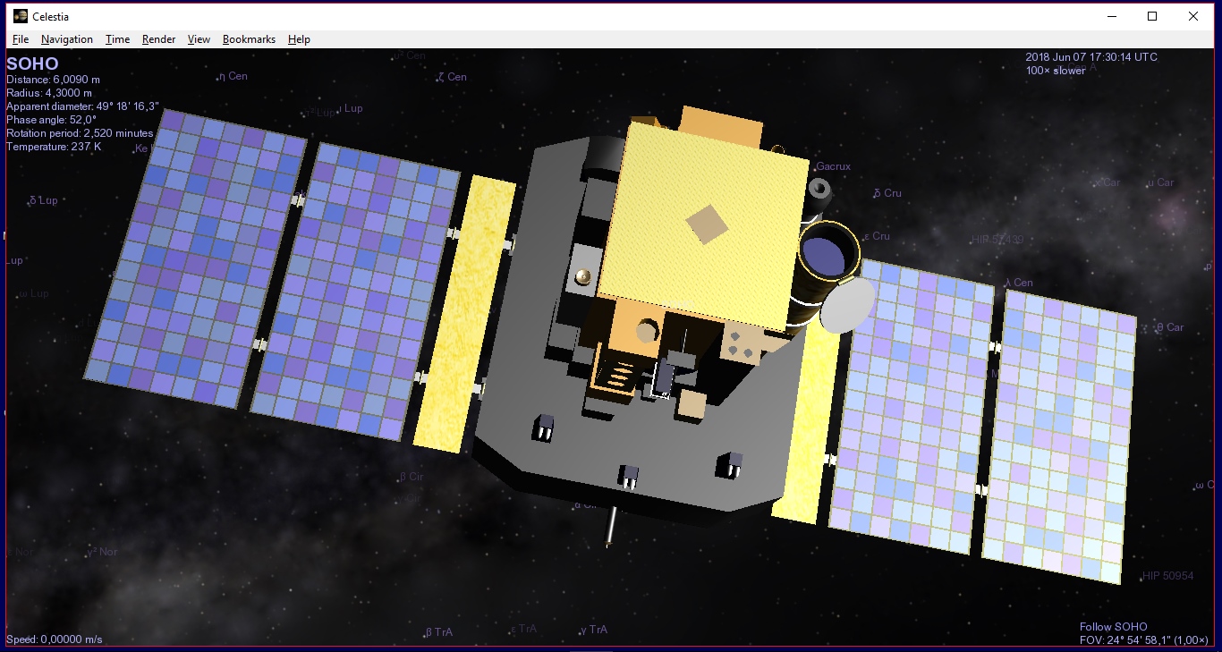Click the Temperature: 237 K readout
1222x652 pixels.
pyautogui.click(x=54, y=147)
